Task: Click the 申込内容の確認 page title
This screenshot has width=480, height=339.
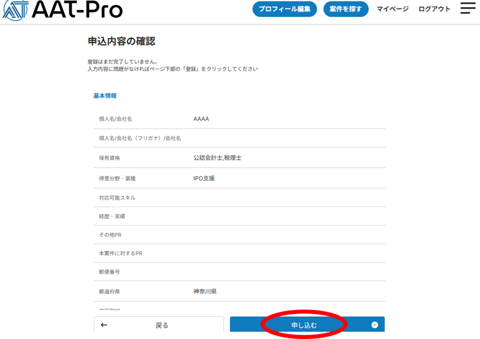Action: click(x=121, y=41)
